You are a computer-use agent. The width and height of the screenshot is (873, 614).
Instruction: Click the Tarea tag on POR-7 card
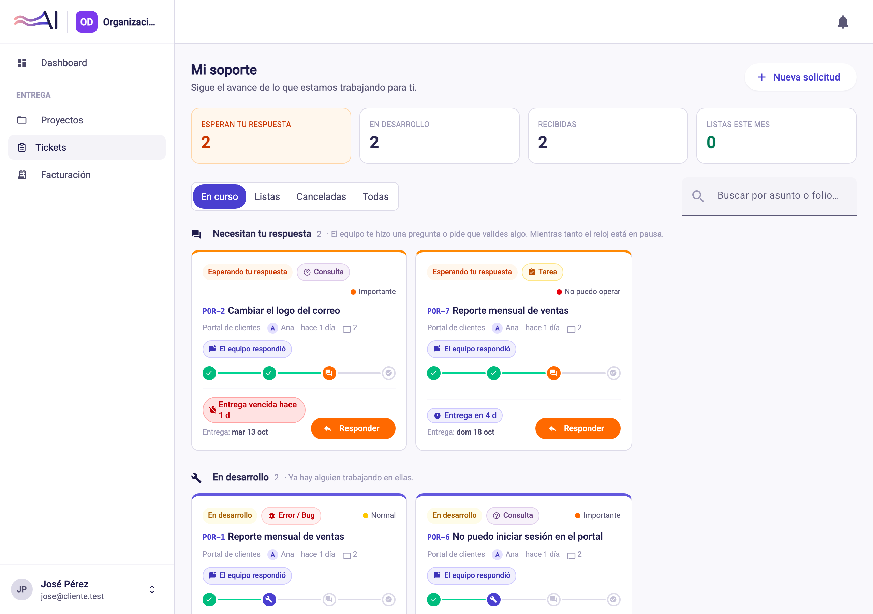542,273
